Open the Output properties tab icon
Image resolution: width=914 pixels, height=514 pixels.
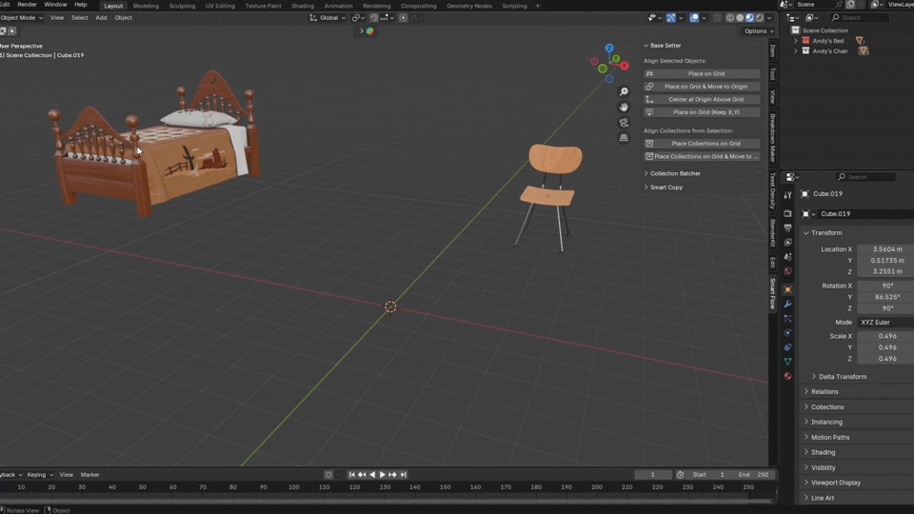787,227
